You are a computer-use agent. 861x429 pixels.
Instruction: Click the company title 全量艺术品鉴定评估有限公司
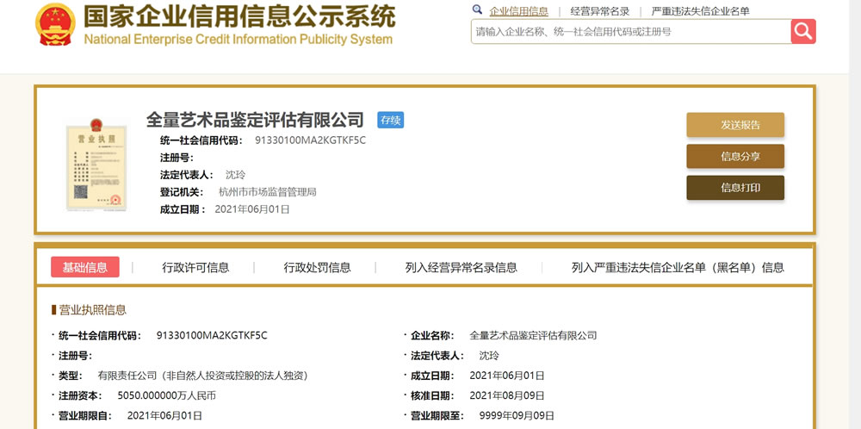(256, 119)
